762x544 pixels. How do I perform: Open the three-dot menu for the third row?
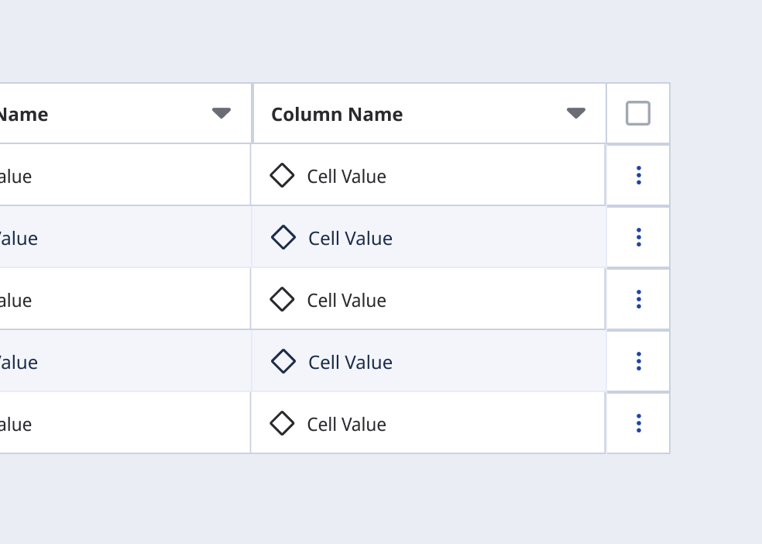(638, 299)
